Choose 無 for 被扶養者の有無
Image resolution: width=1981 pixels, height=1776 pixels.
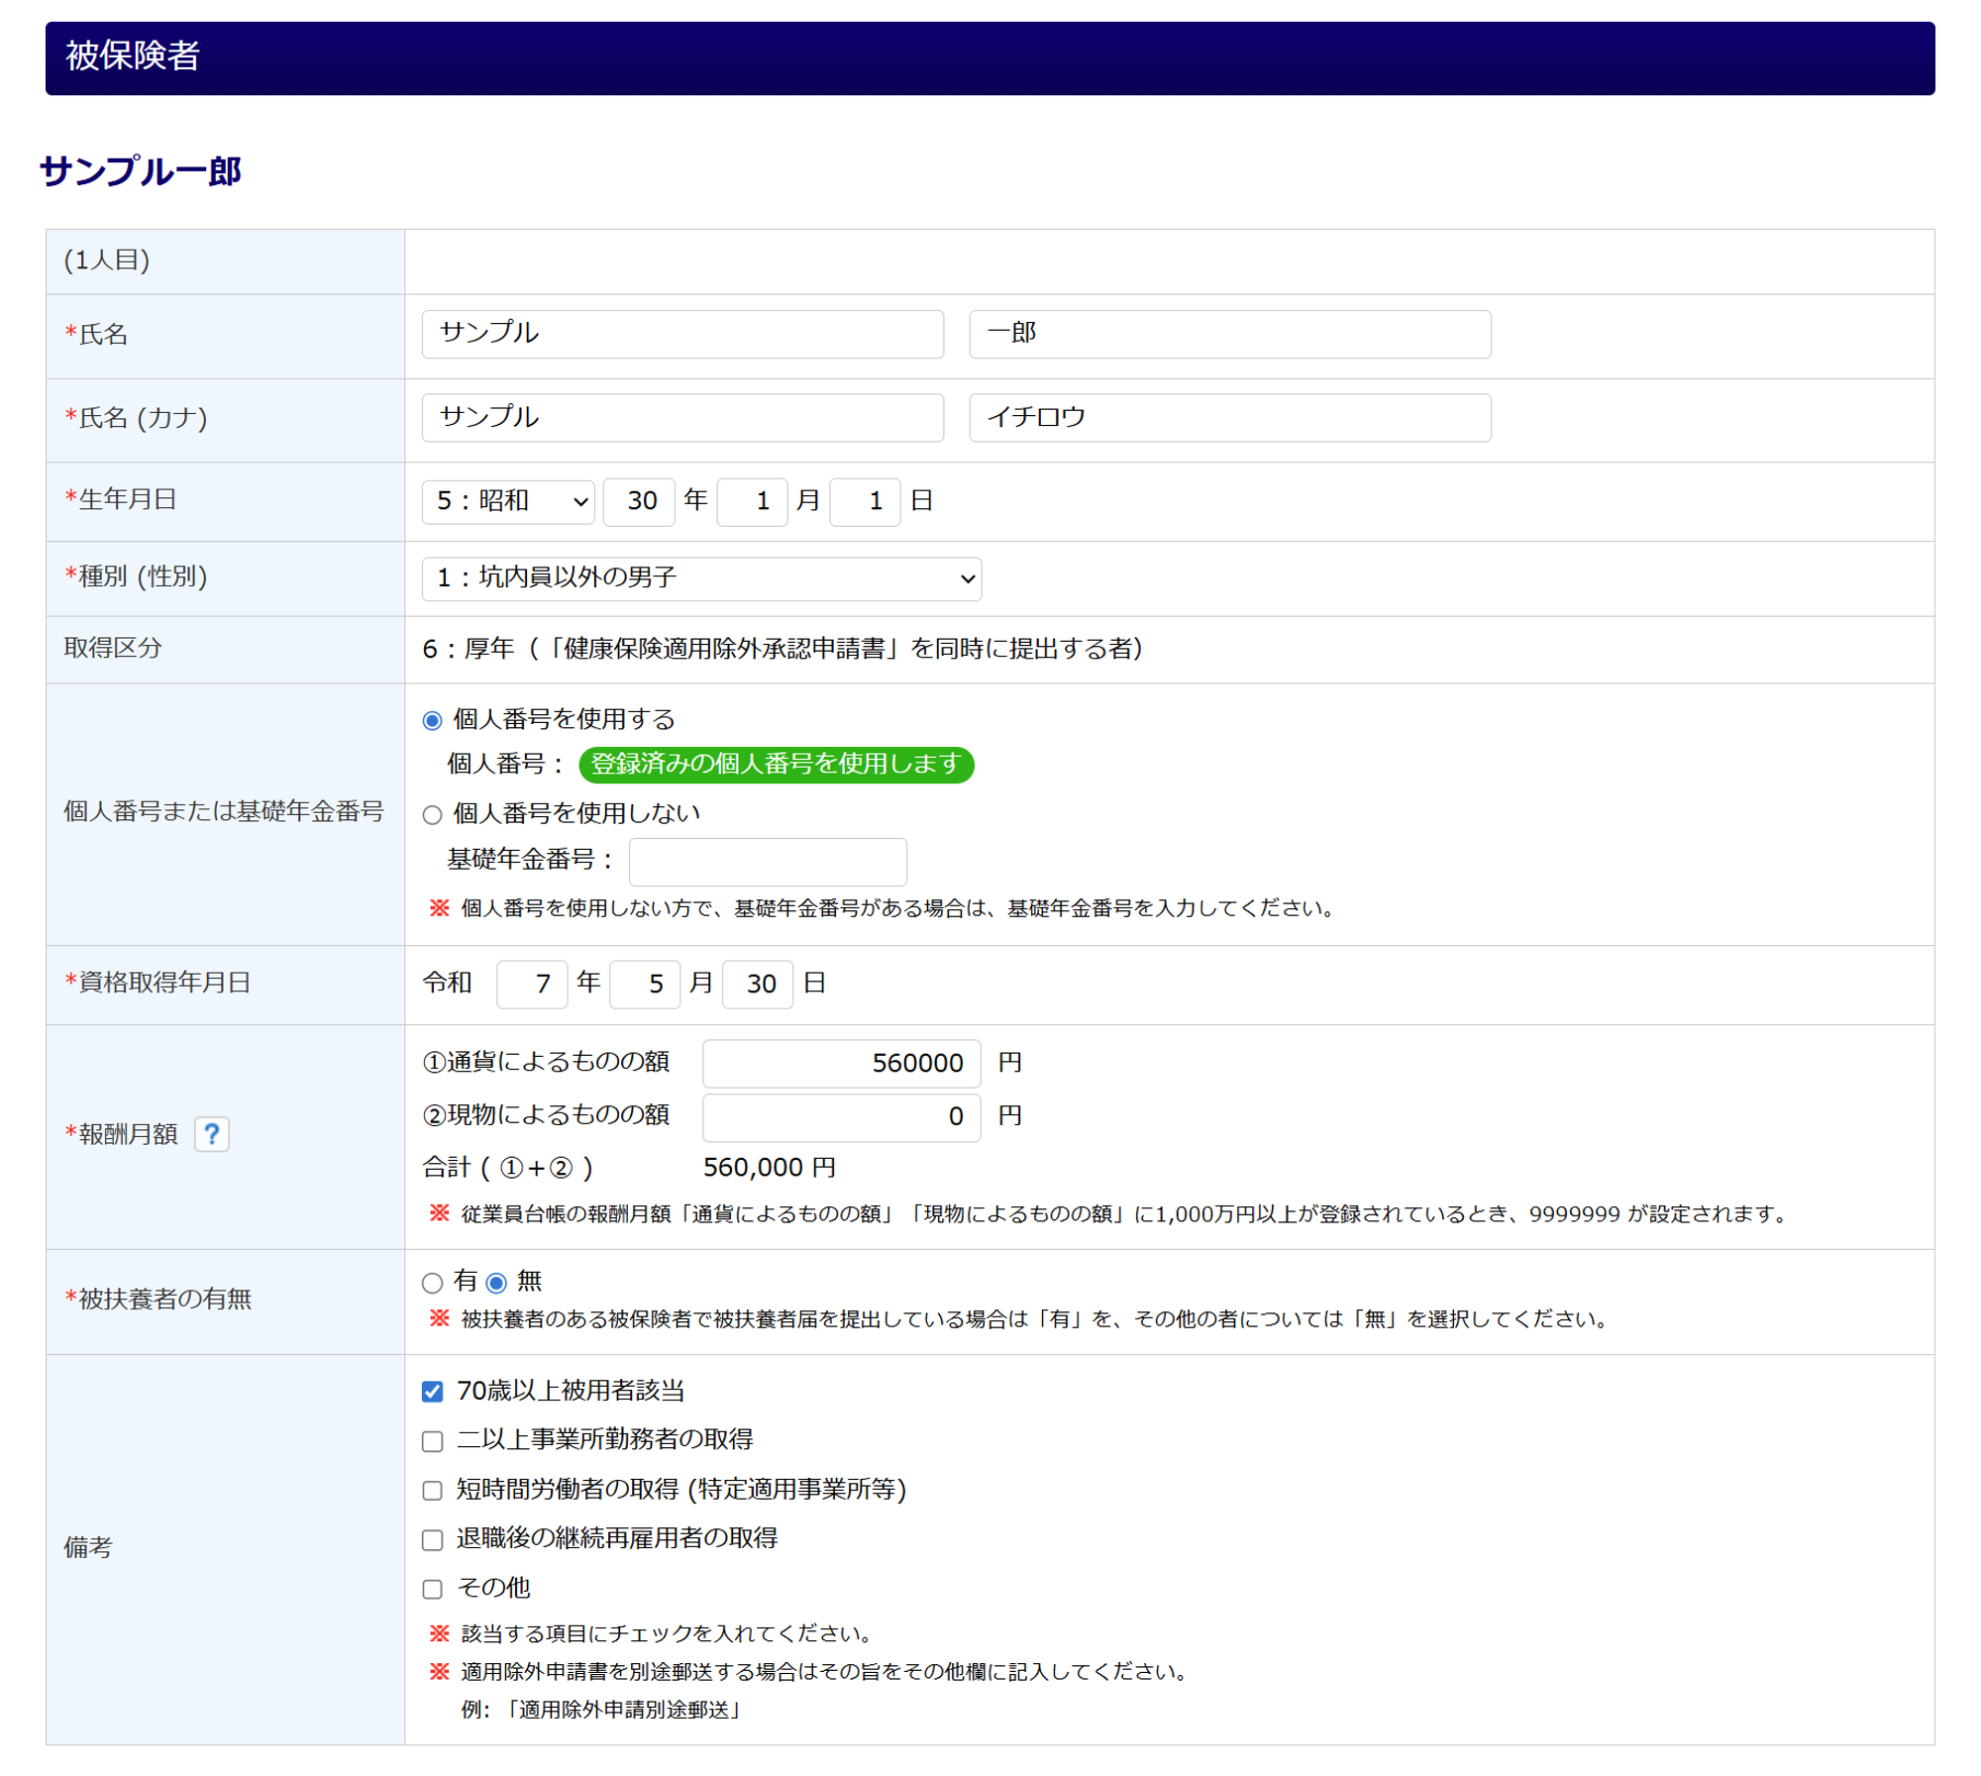point(496,1283)
